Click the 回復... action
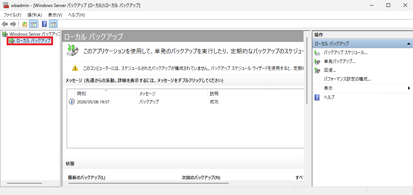Image resolution: width=413 pixels, height=195 pixels. point(330,70)
